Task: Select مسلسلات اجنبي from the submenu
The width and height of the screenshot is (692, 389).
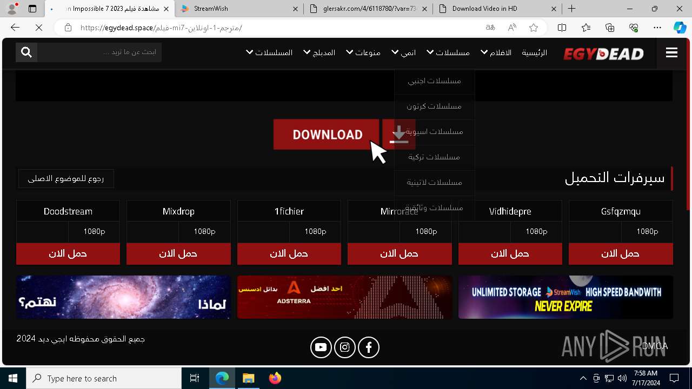Action: pyautogui.click(x=434, y=81)
